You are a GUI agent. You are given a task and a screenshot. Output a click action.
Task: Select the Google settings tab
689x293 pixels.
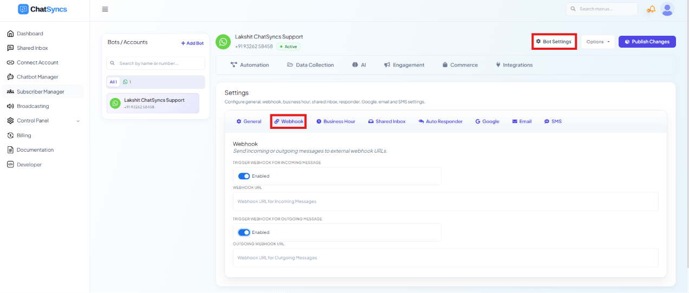pos(487,121)
